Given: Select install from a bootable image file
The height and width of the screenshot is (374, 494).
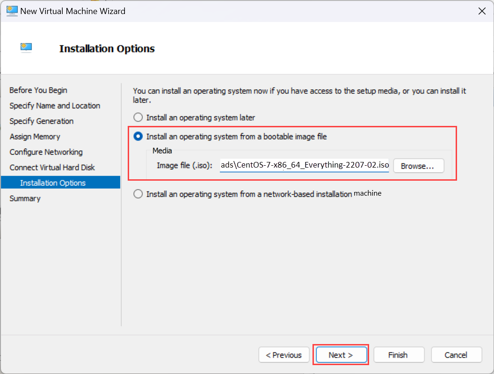Looking at the screenshot, I should click(138, 136).
